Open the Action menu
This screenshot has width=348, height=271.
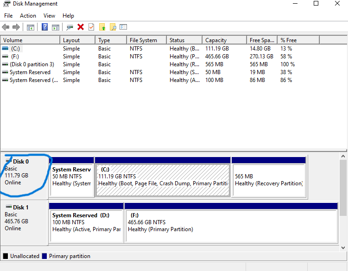click(28, 16)
